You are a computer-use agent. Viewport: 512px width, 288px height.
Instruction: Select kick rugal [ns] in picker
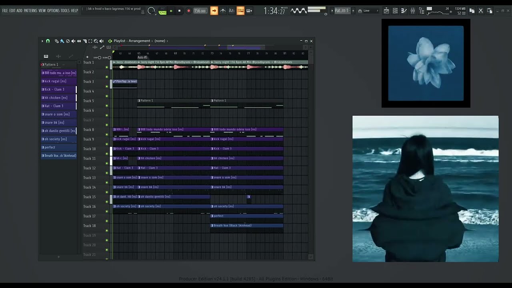58,81
